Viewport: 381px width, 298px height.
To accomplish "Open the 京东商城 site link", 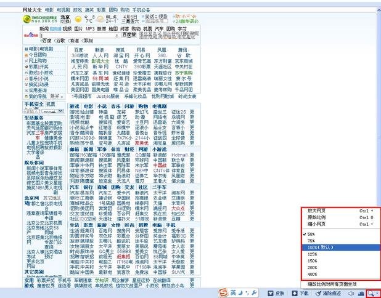I will coord(184,61).
